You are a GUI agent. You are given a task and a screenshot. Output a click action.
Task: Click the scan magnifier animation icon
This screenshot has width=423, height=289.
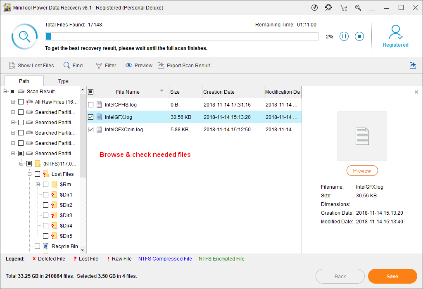24,36
